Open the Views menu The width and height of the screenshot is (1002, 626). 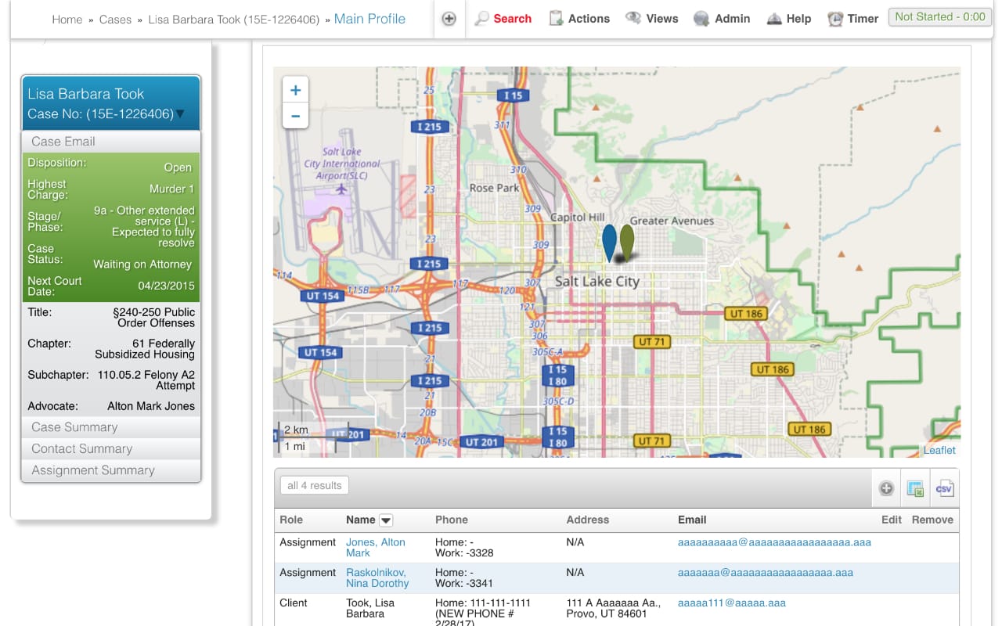652,19
